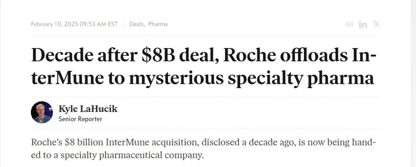The height and width of the screenshot is (167, 416).
Task: Copy the article link via chain icon
Action: 349,24
